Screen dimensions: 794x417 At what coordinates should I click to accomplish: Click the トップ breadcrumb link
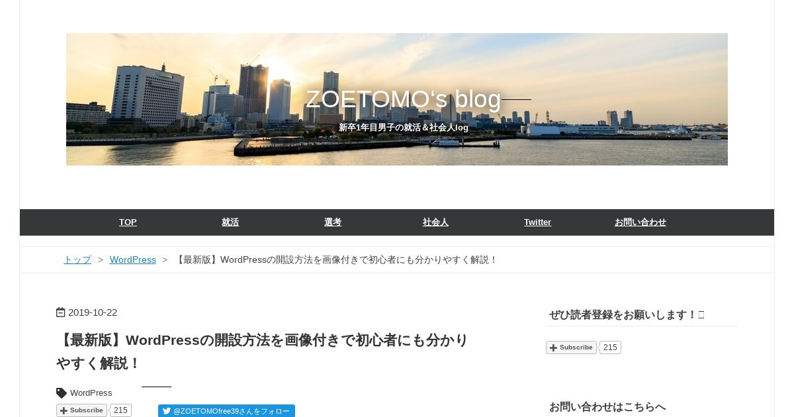(77, 260)
